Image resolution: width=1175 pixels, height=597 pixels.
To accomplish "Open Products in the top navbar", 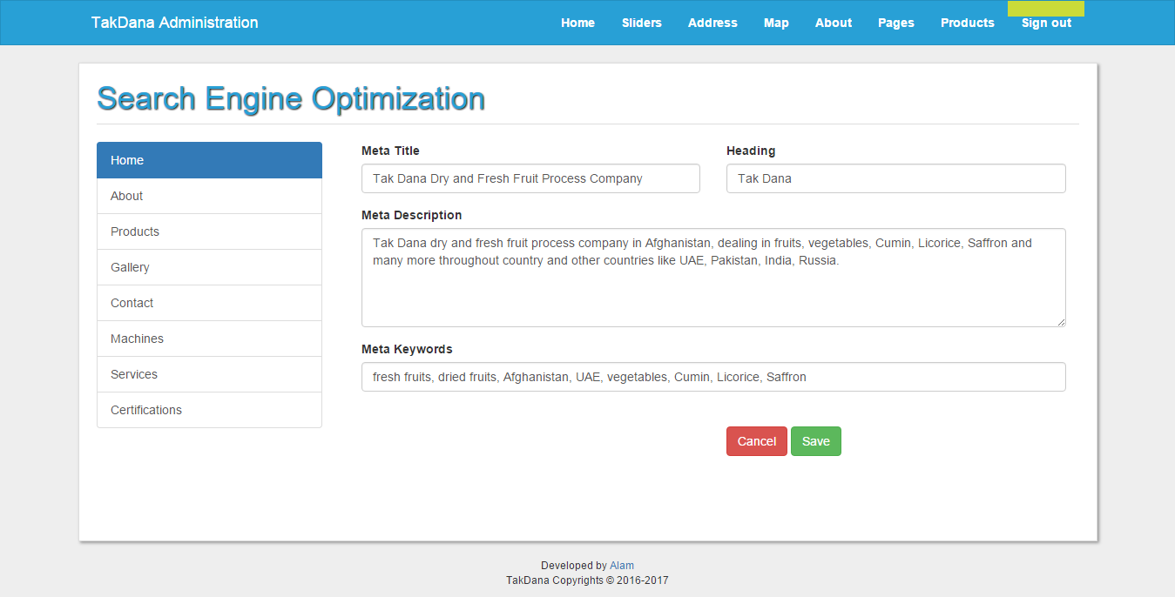I will point(967,23).
